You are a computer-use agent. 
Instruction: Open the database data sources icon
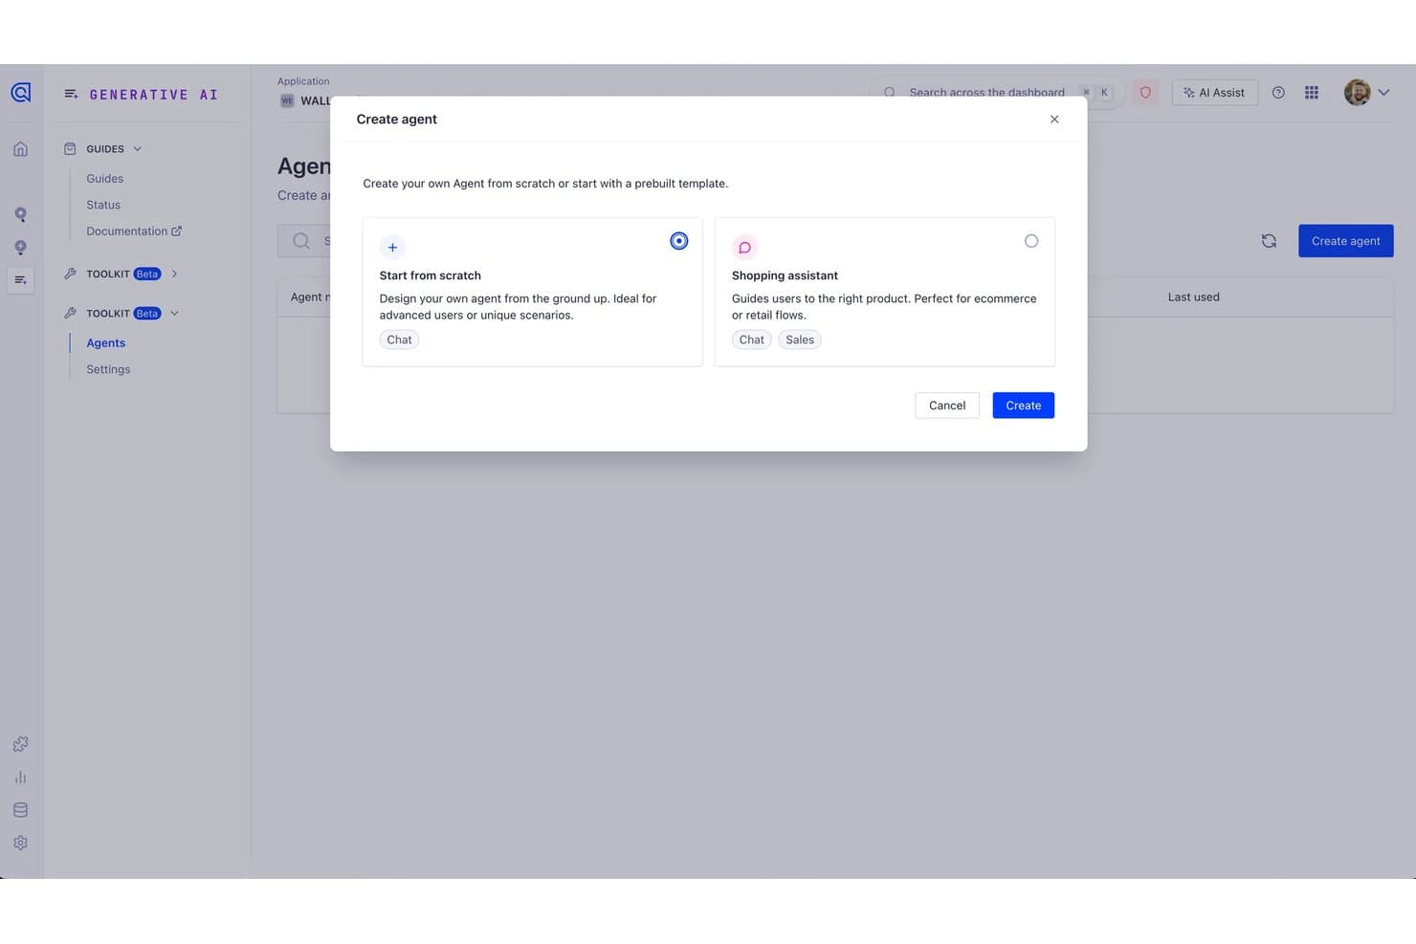21,810
